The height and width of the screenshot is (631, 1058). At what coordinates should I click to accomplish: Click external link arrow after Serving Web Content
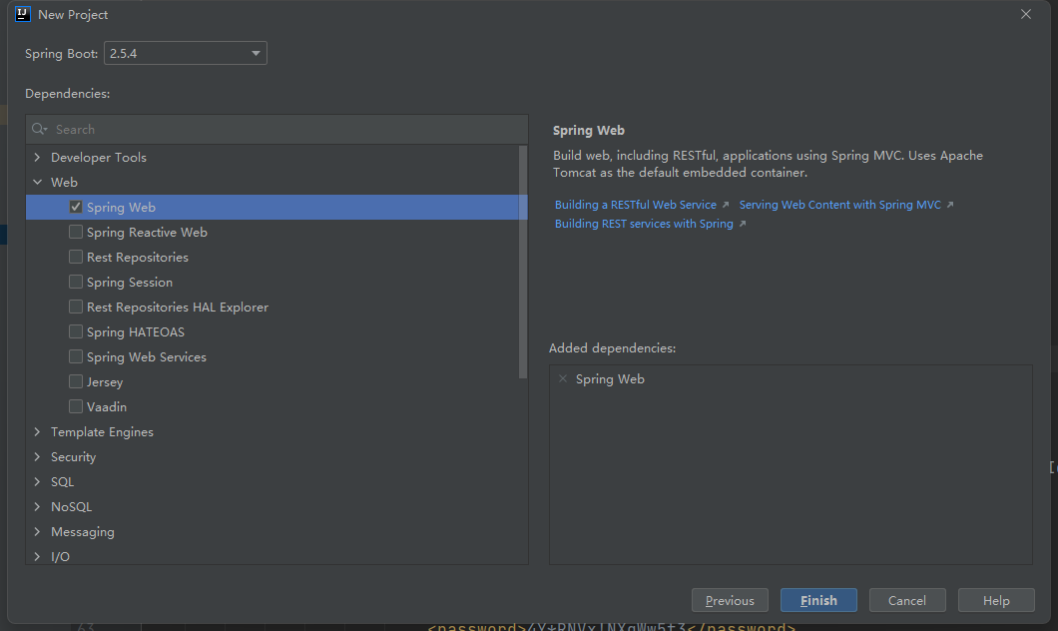click(x=950, y=205)
